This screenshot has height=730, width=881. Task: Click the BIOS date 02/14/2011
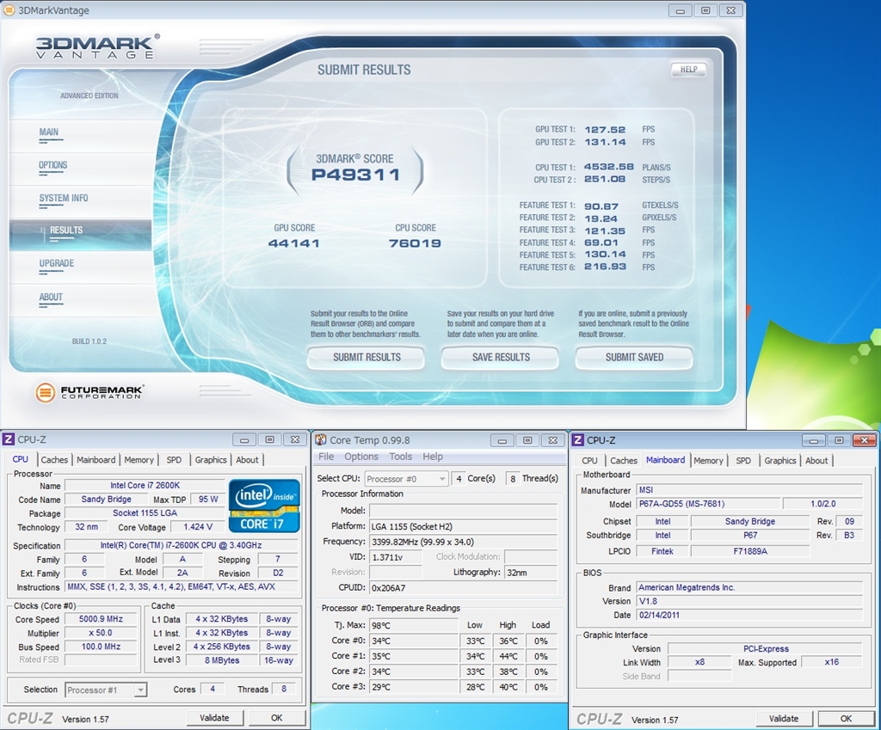(749, 615)
